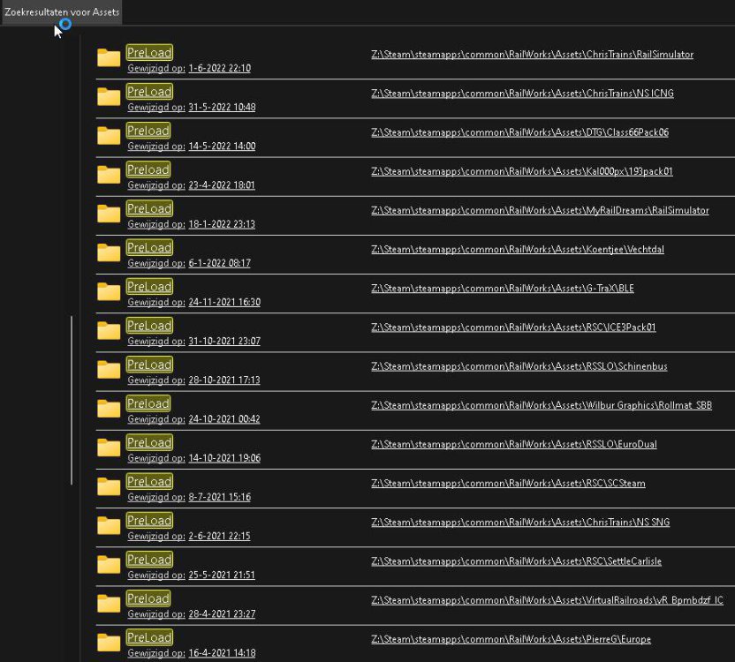Click PreLoad name dated 14-10-2021 19:06
Screen dimensions: 735x662
[149, 442]
